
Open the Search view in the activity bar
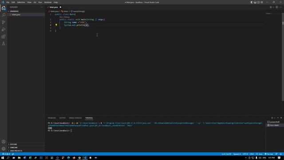pos(4,15)
